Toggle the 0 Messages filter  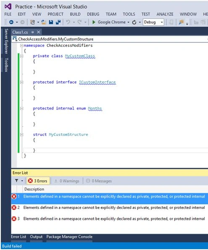[99, 181]
